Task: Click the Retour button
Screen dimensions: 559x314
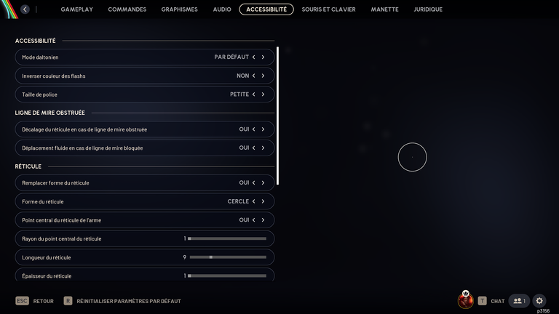Action: point(43,301)
